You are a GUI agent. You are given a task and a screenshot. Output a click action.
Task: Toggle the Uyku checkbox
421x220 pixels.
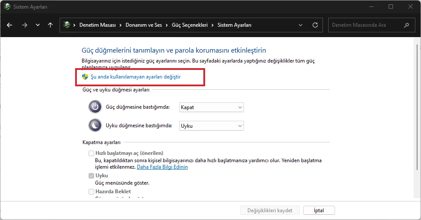(91, 176)
